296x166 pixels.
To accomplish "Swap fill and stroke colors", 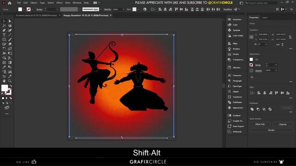I will tap(11, 86).
